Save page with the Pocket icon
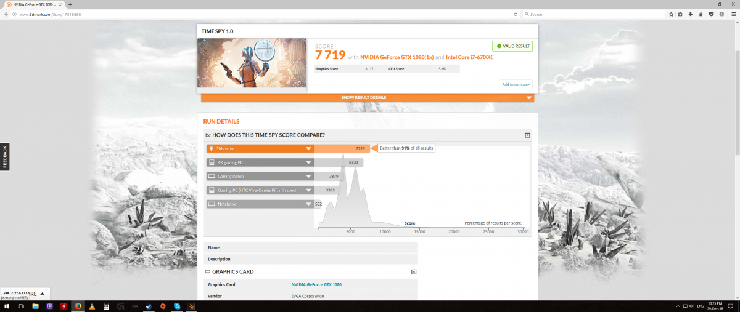Viewport: 740px width, 312px height. pyautogui.click(x=711, y=14)
